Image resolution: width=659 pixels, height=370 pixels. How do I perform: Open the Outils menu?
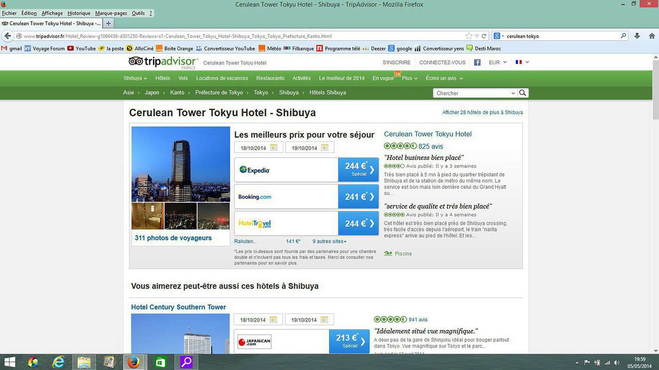coord(138,13)
